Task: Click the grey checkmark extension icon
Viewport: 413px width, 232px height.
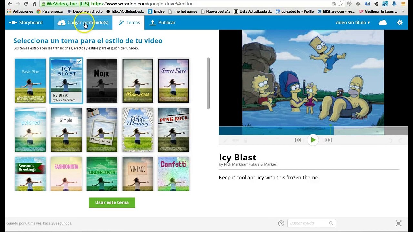Action: click(358, 4)
